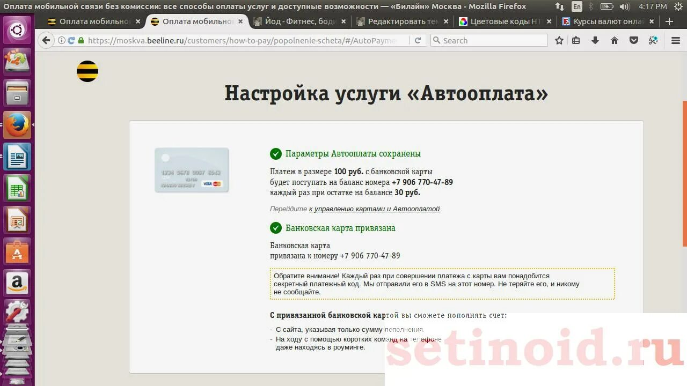
Task: Open a new tab with plus button
Action: point(669,21)
